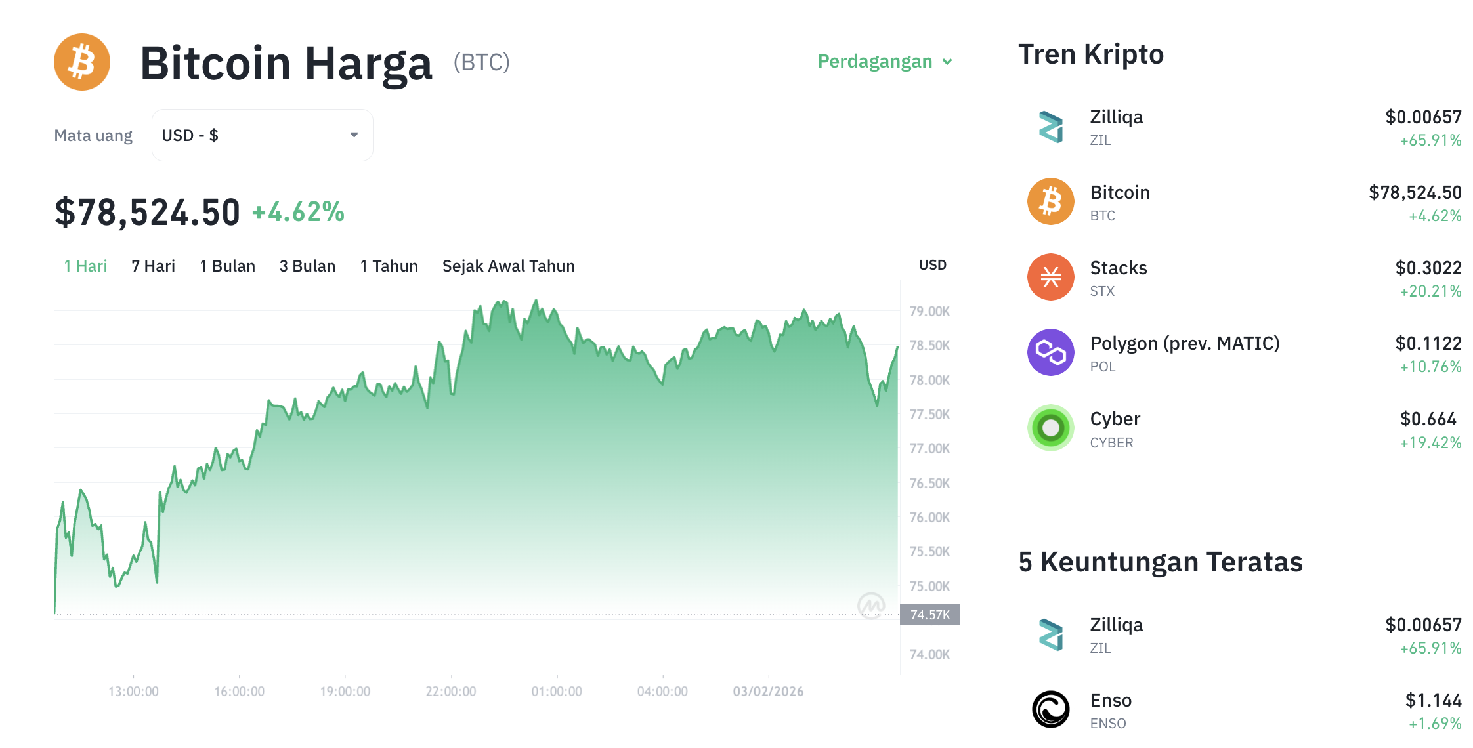Switch to the 3 Bulan tab
This screenshot has height=748, width=1473.
pyautogui.click(x=307, y=266)
